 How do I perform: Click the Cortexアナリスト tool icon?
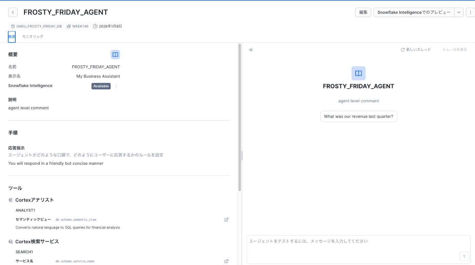pyautogui.click(x=11, y=200)
